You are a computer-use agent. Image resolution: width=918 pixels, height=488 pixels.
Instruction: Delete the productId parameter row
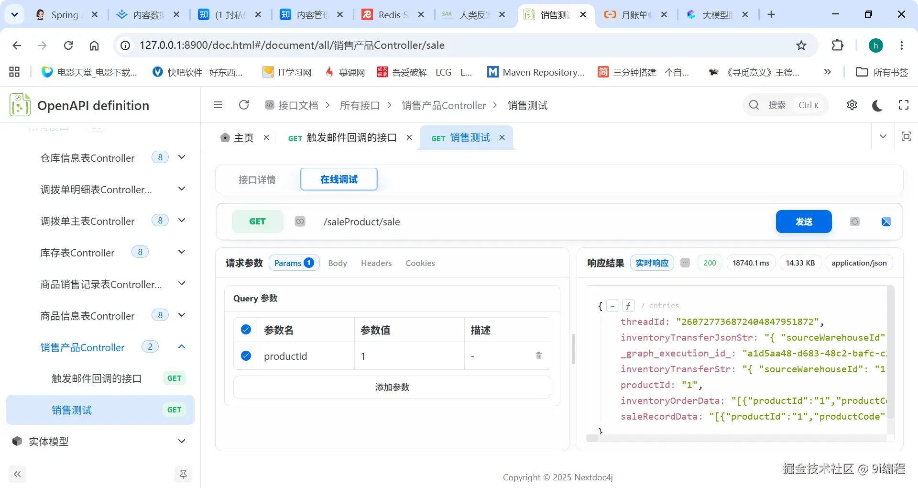click(539, 355)
